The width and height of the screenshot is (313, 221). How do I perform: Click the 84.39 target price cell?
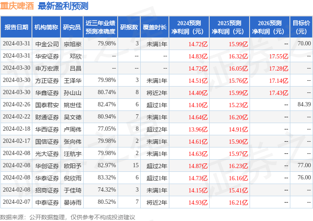pyautogui.click(x=304, y=105)
